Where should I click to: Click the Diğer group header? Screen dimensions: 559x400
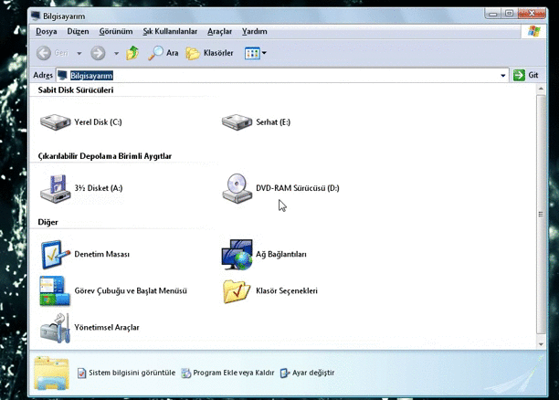[47, 222]
